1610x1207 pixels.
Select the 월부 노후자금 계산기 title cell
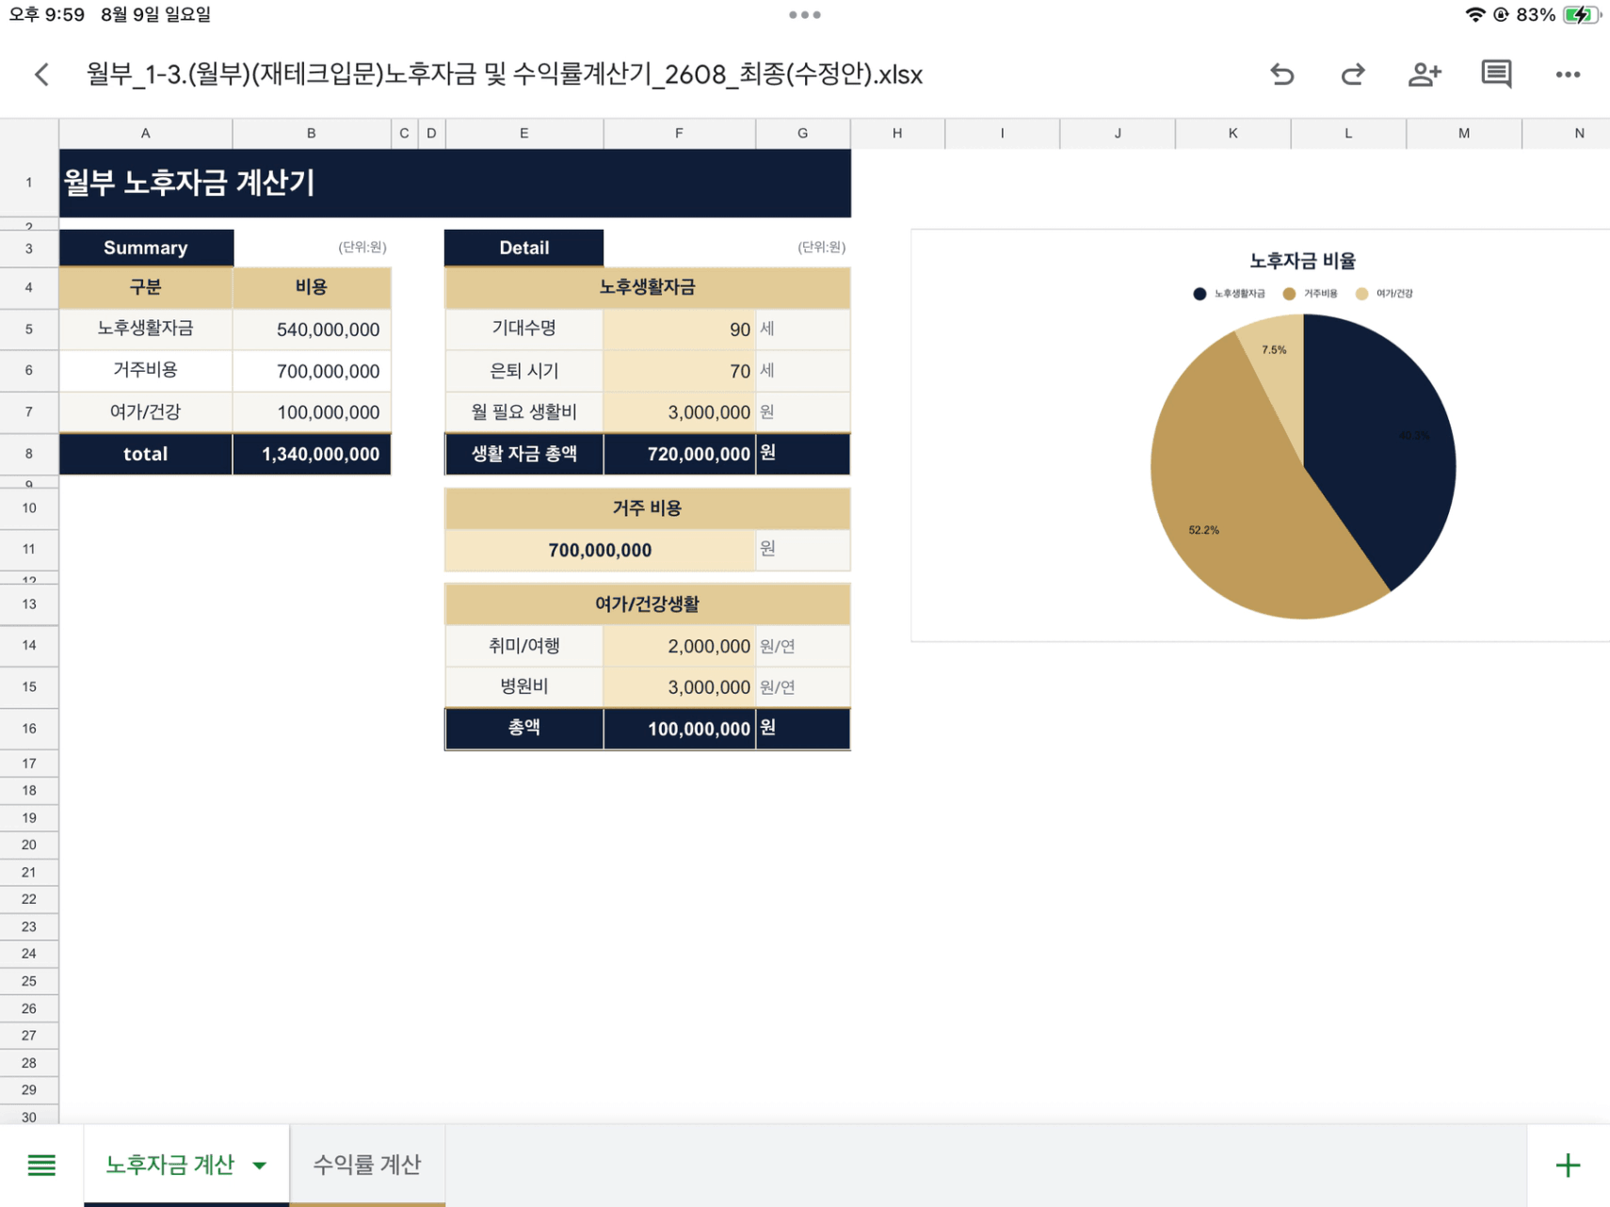tap(455, 183)
